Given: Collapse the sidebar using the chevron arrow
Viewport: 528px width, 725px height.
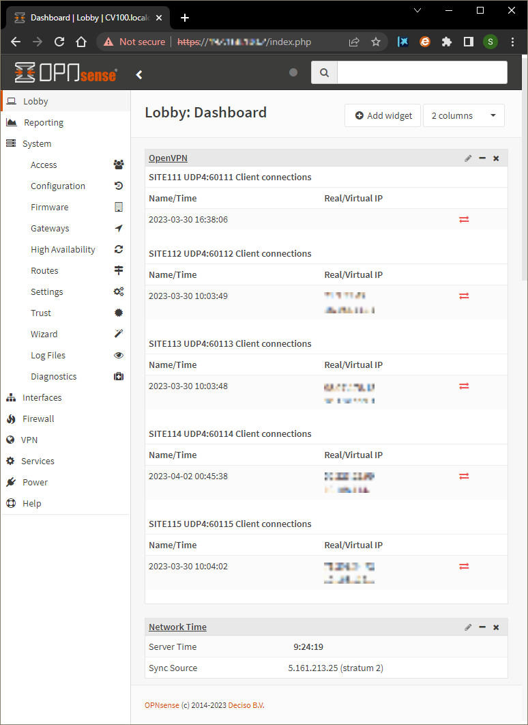Looking at the screenshot, I should pos(139,74).
